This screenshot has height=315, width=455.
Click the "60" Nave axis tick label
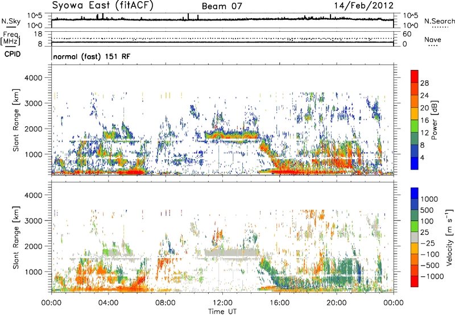(x=407, y=34)
